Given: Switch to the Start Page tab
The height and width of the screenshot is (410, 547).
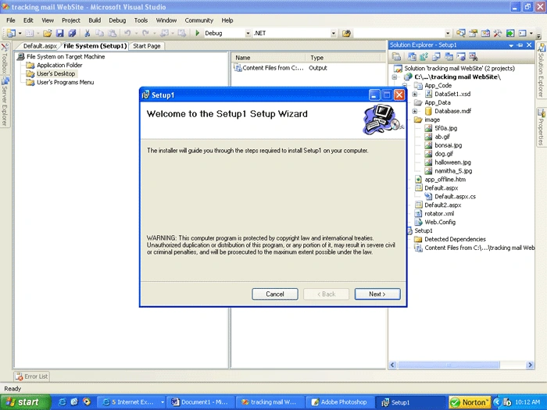Looking at the screenshot, I should coord(147,46).
